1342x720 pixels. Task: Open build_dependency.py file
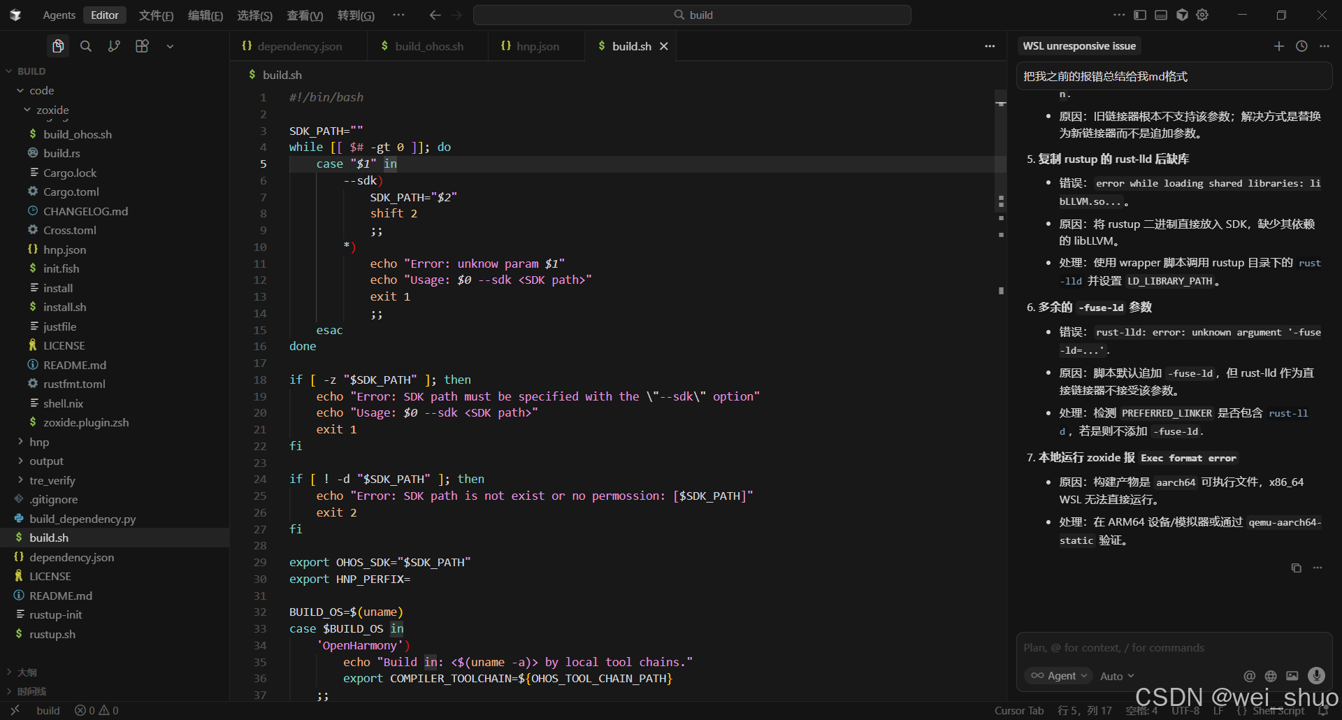[82, 519]
